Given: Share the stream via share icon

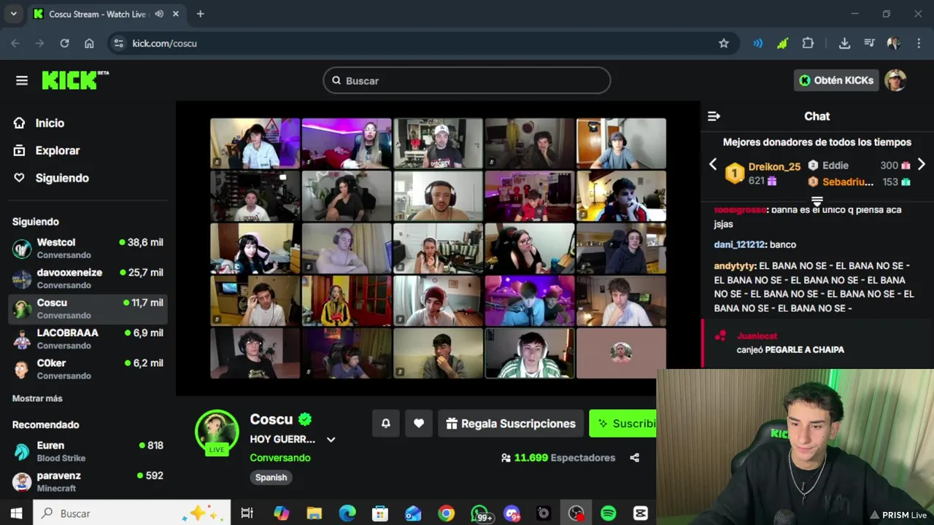Looking at the screenshot, I should click(634, 458).
